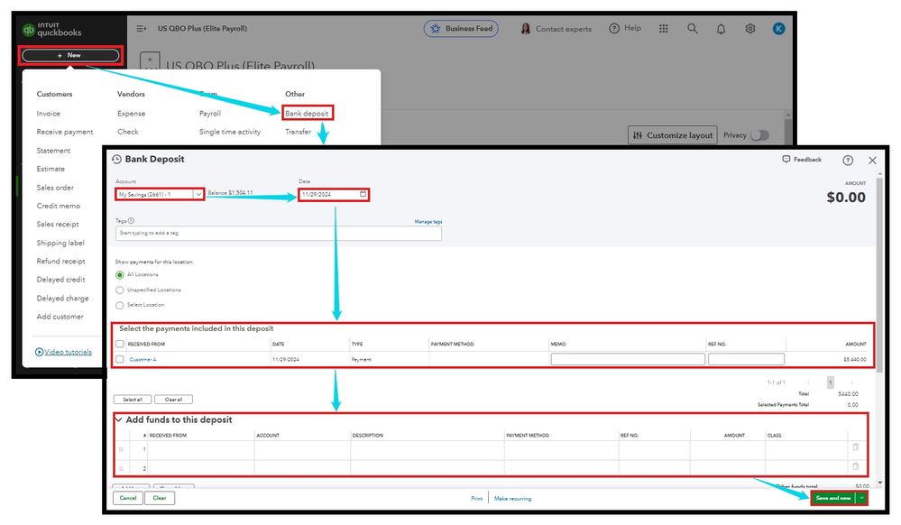Select Payroll menu item
This screenshot has width=901, height=525.
[210, 114]
